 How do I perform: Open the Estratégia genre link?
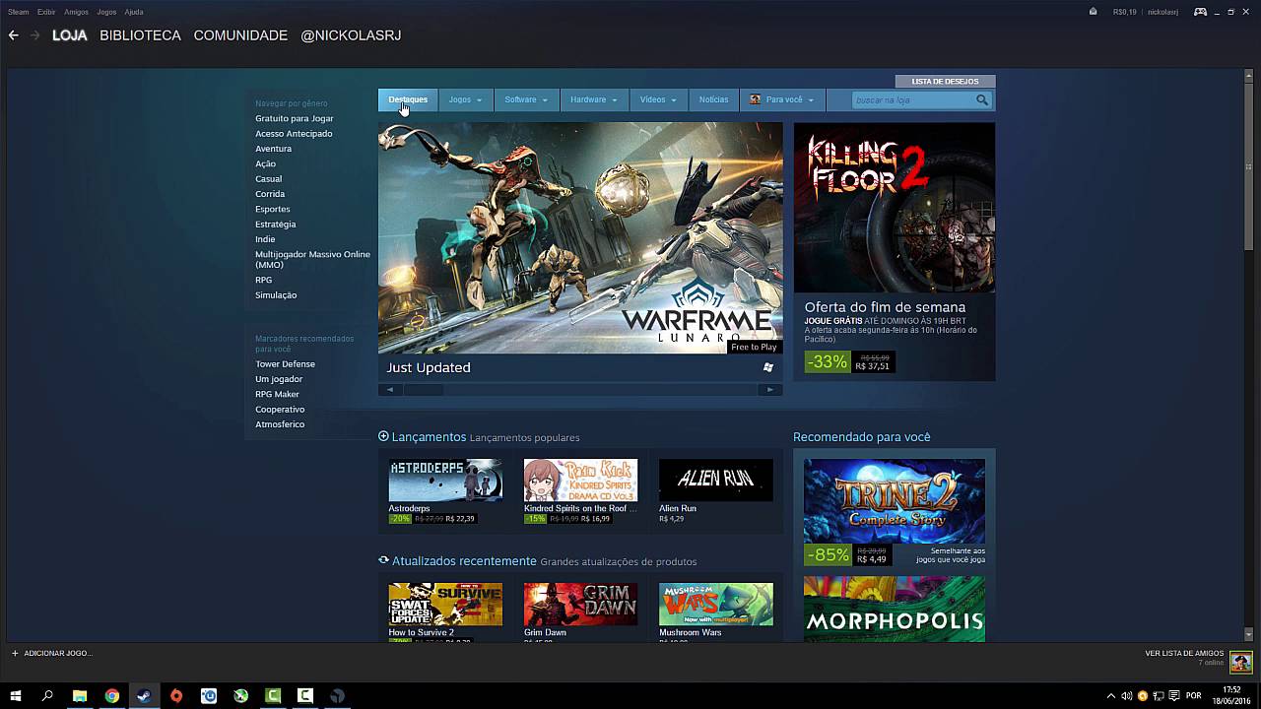pos(275,225)
